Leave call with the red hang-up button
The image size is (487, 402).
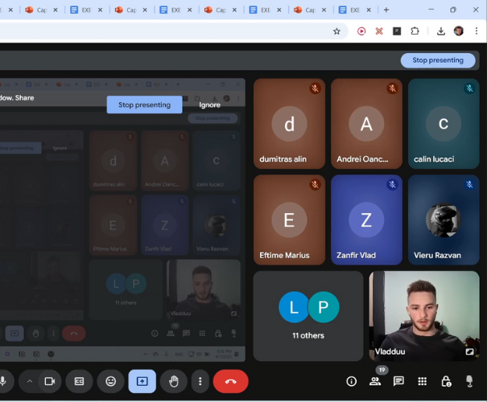coord(230,381)
